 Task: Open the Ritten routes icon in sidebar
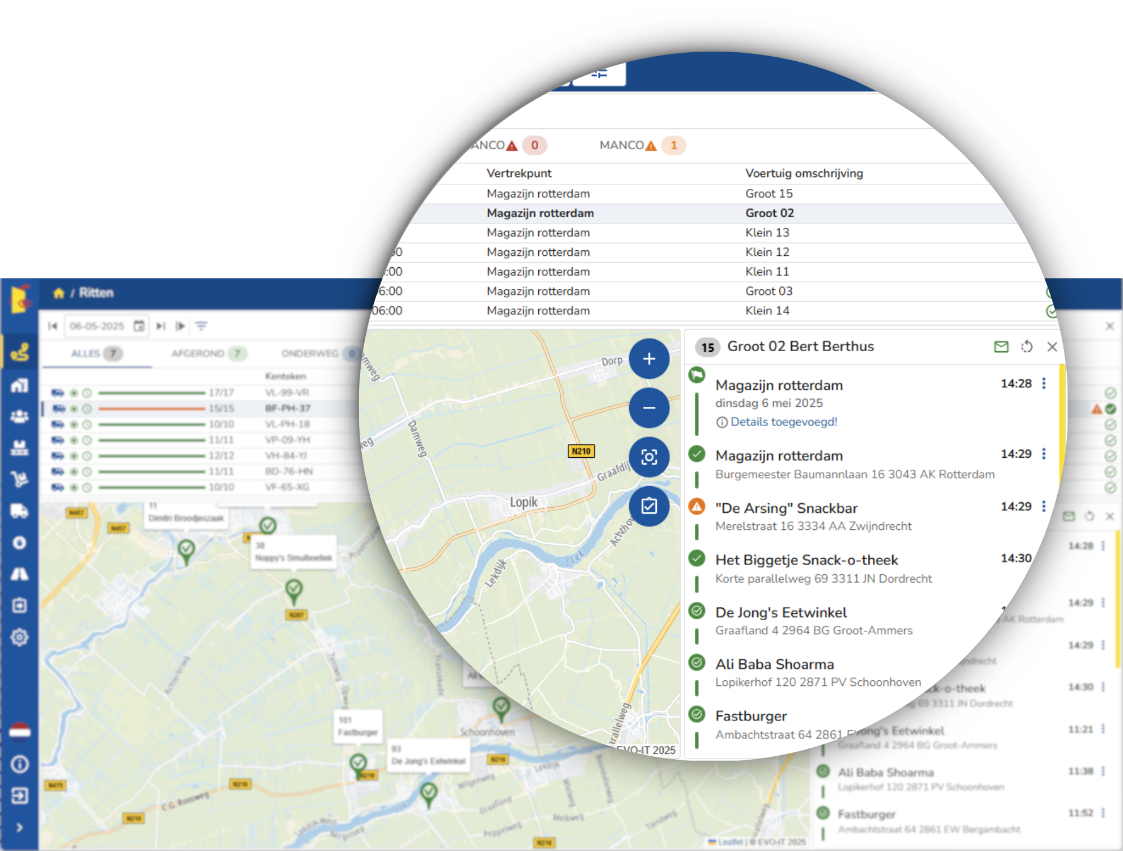[x=20, y=352]
